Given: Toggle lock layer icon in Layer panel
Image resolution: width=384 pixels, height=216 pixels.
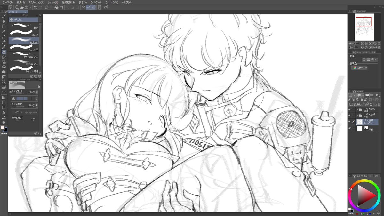Looking at the screenshot, I should click(362, 100).
